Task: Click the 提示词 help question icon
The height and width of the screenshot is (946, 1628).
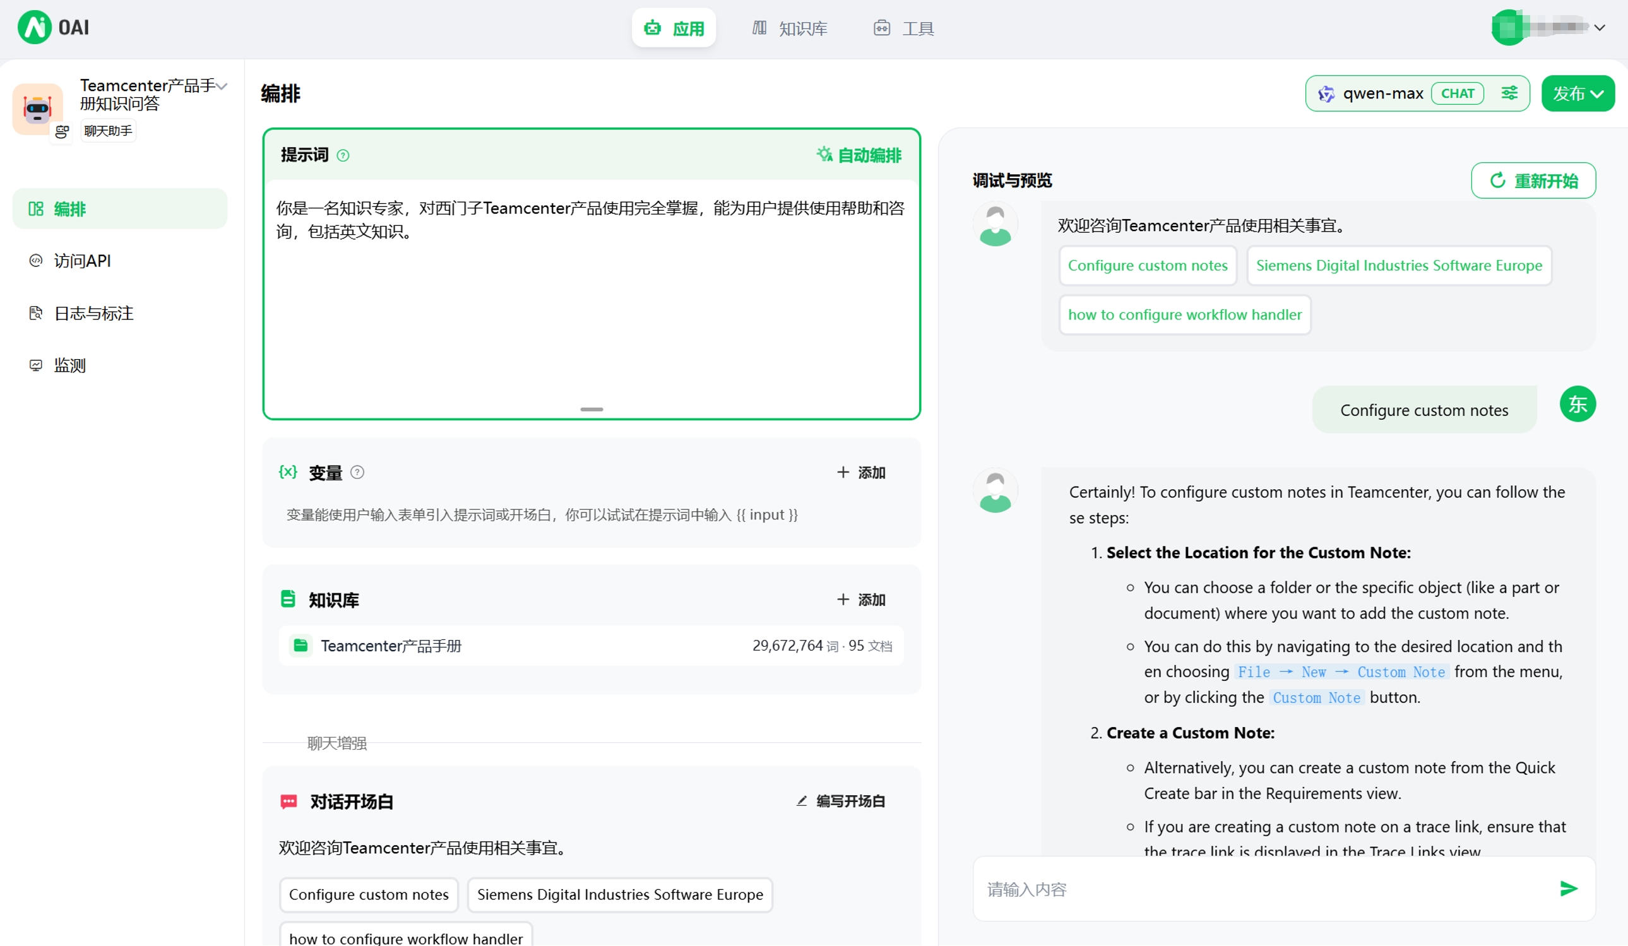Action: coord(343,156)
